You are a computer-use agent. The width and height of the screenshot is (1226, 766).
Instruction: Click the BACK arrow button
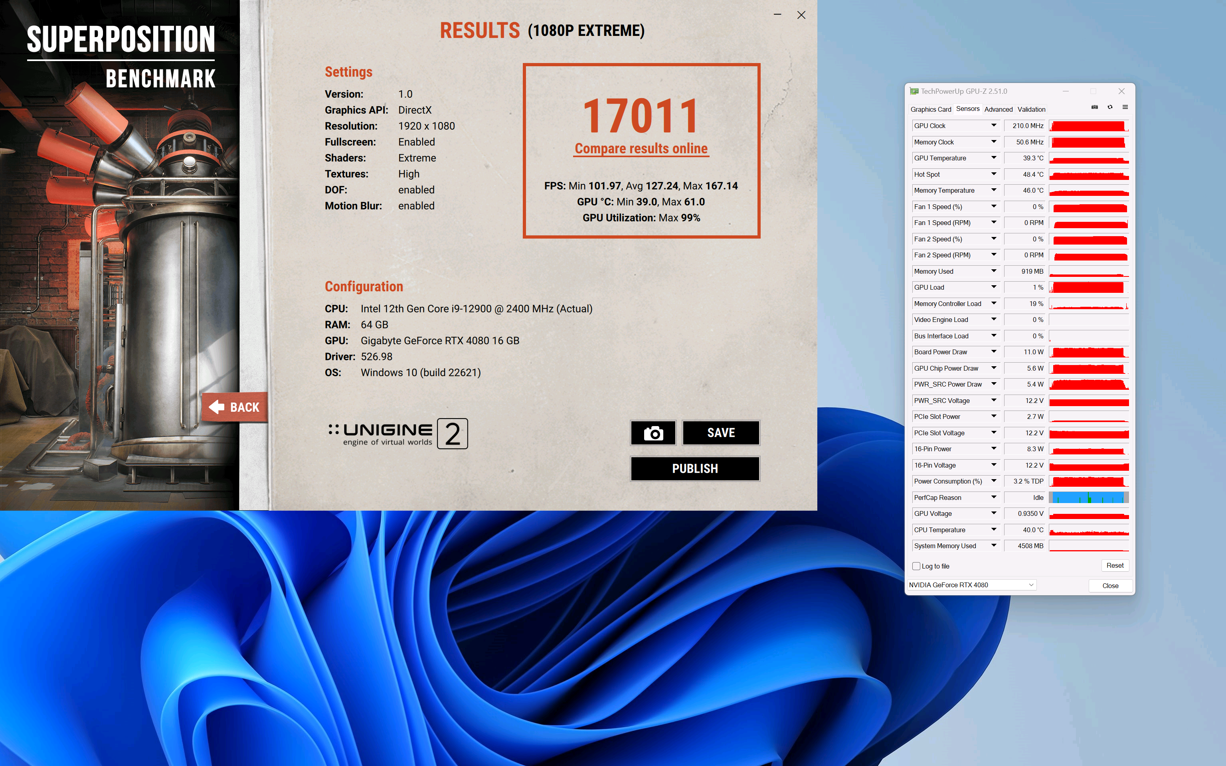[x=235, y=407]
